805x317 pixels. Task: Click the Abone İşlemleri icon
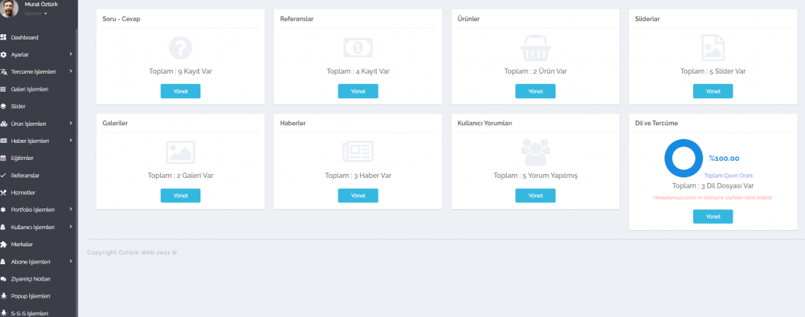click(x=3, y=262)
